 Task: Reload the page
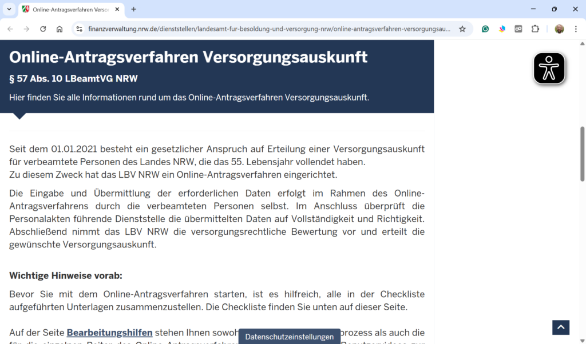[x=43, y=29]
